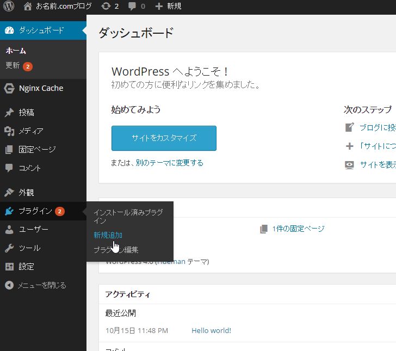Open 投稿 menu
Viewport: 396px width, 351px height.
pos(26,113)
